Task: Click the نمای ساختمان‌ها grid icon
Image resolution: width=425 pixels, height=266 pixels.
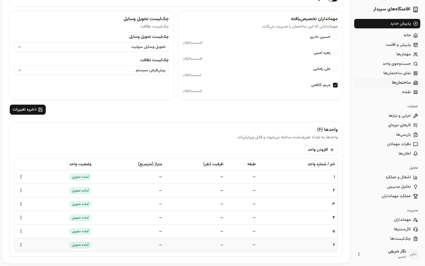Action: tap(415, 73)
